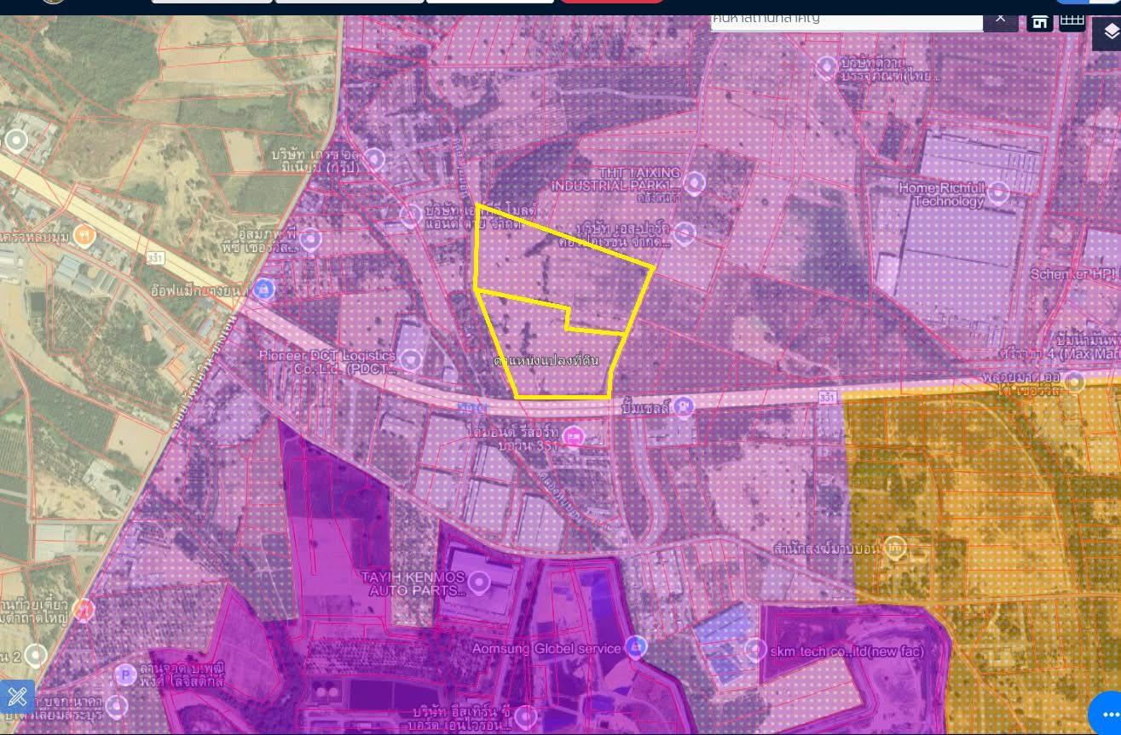This screenshot has width=1121, height=735.
Task: Click the TAYIH KENMOS Auto Parts pin
Action: (479, 583)
